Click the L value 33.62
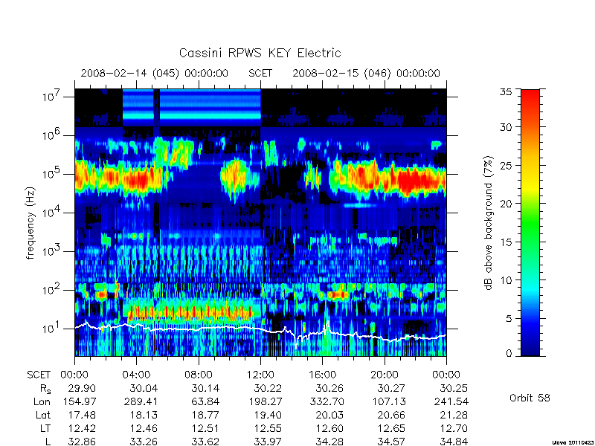Viewport: 595px width, 446px height. [206, 442]
